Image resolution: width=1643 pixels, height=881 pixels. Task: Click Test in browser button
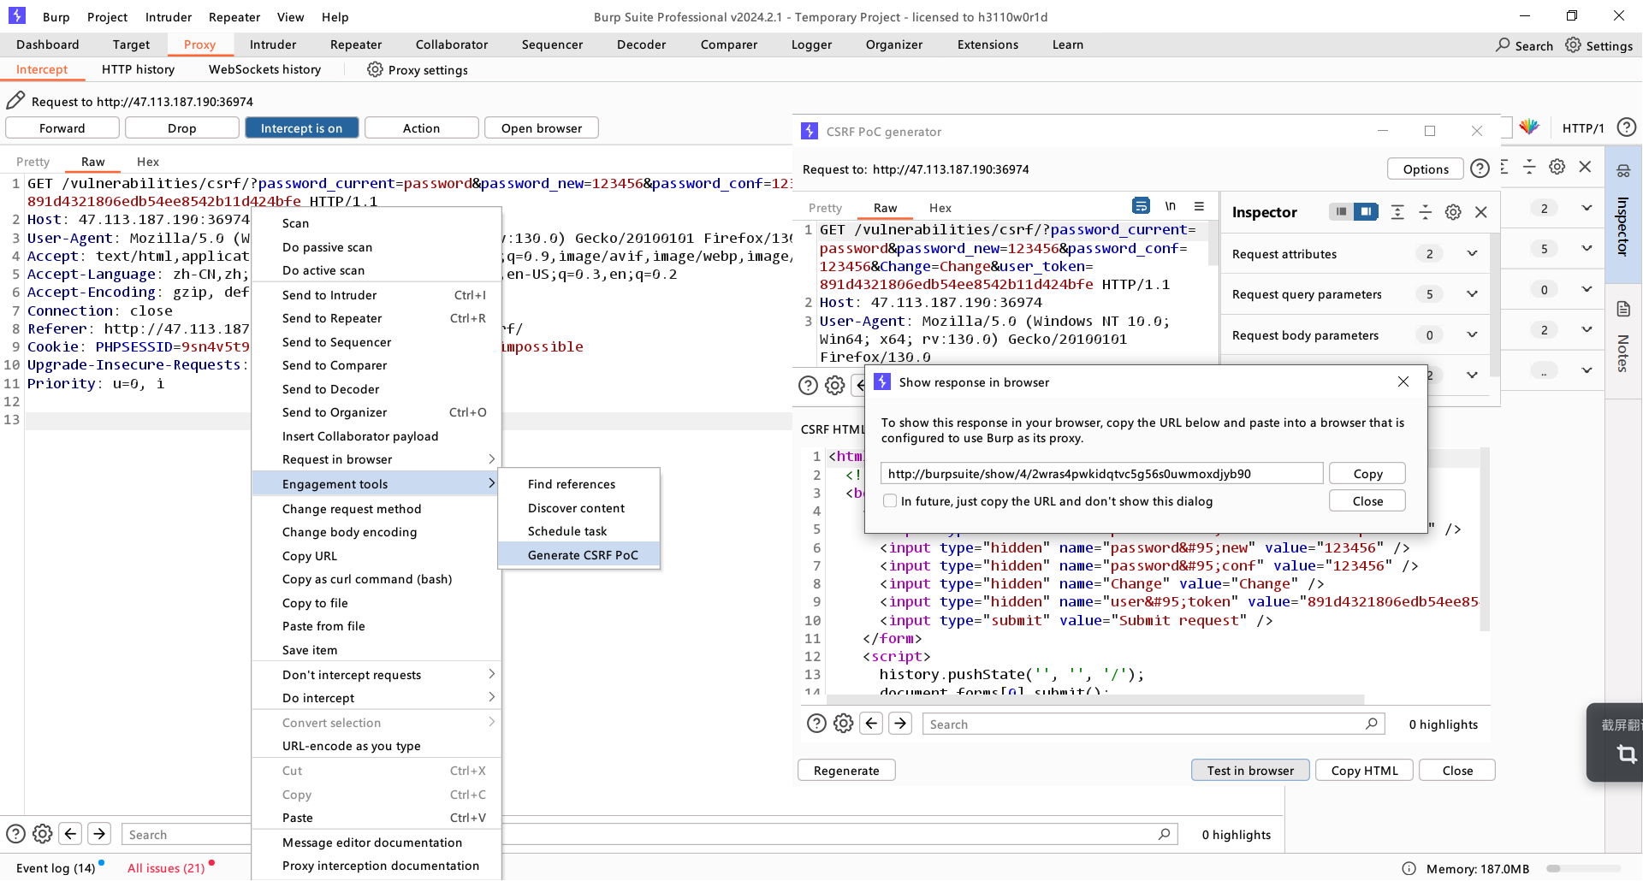tap(1250, 770)
